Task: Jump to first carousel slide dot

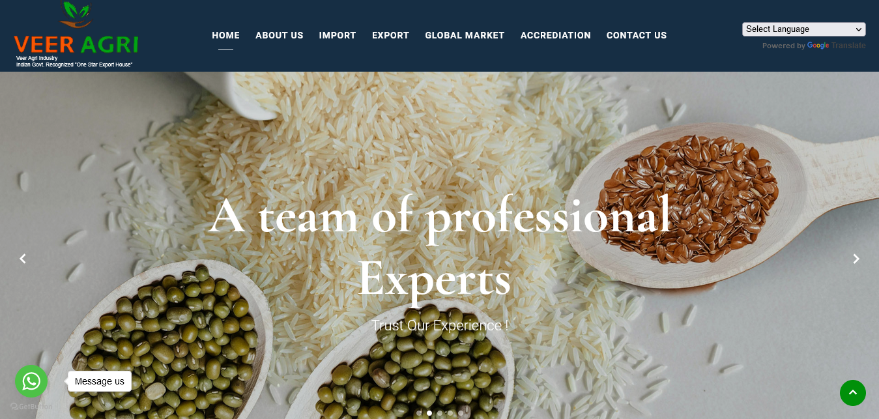Action: (419, 413)
